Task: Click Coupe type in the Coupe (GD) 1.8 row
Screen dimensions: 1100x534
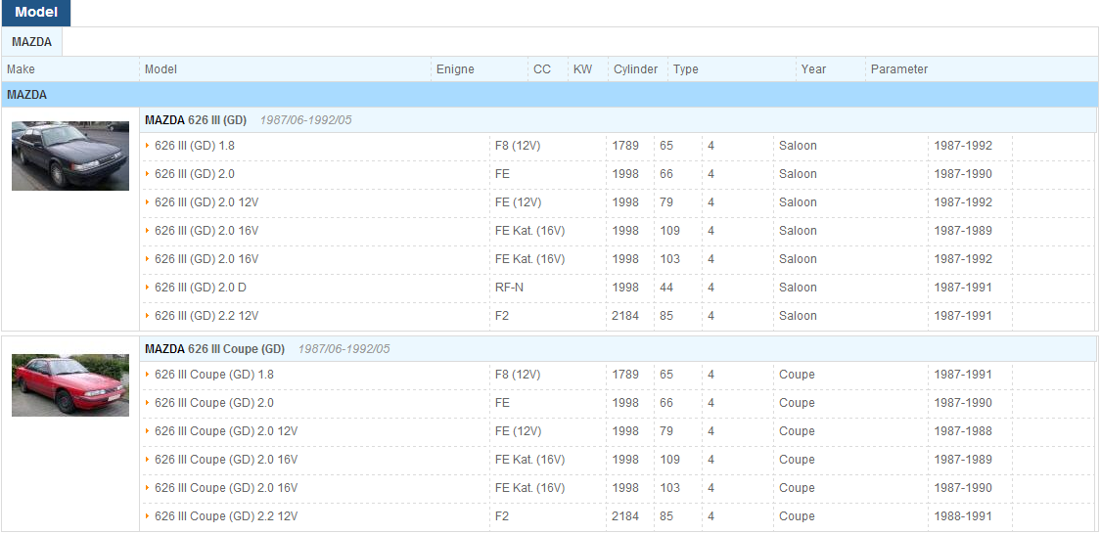Action: tap(797, 375)
